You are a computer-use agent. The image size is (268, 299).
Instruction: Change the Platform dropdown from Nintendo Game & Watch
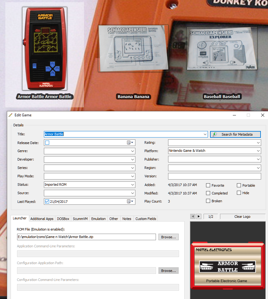coord(258,151)
